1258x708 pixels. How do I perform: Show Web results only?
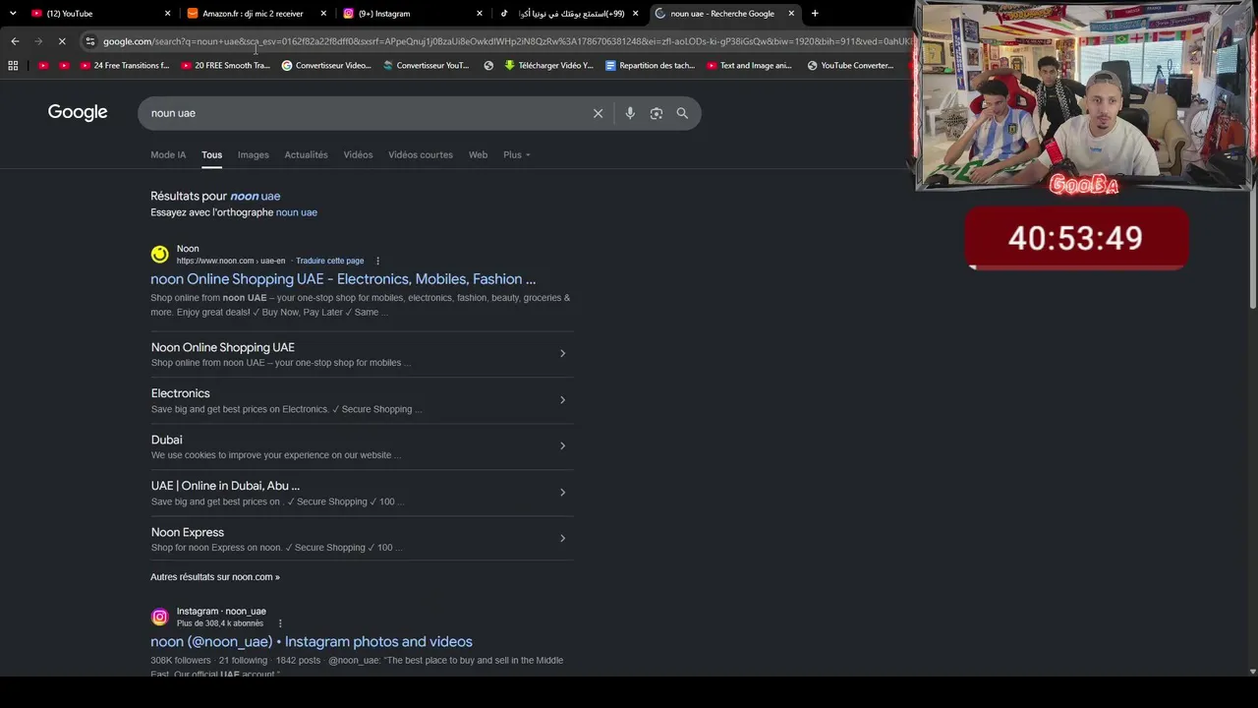(x=478, y=154)
